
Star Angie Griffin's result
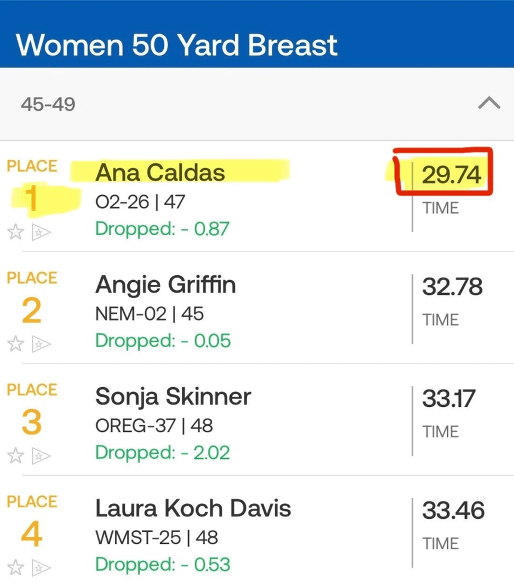16,343
